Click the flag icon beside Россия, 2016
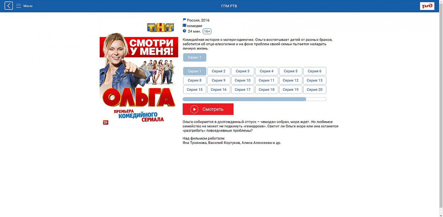 (184, 20)
